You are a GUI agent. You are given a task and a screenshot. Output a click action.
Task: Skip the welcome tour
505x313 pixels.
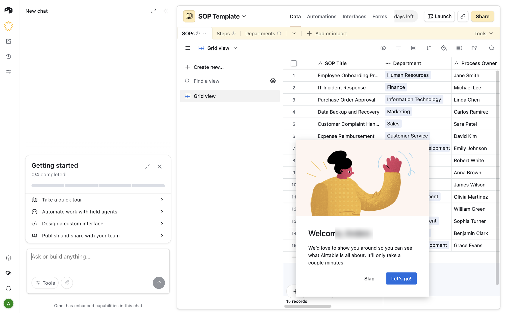coord(369,278)
